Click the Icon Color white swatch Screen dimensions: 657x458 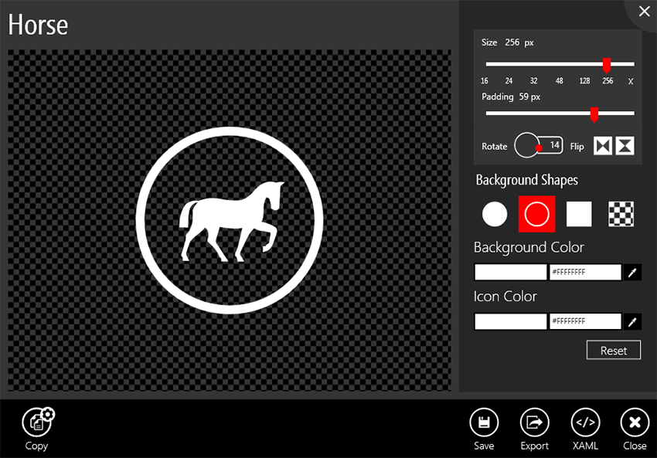pyautogui.click(x=510, y=321)
